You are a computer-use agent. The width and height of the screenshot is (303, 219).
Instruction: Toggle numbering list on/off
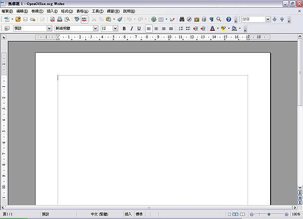point(181,28)
